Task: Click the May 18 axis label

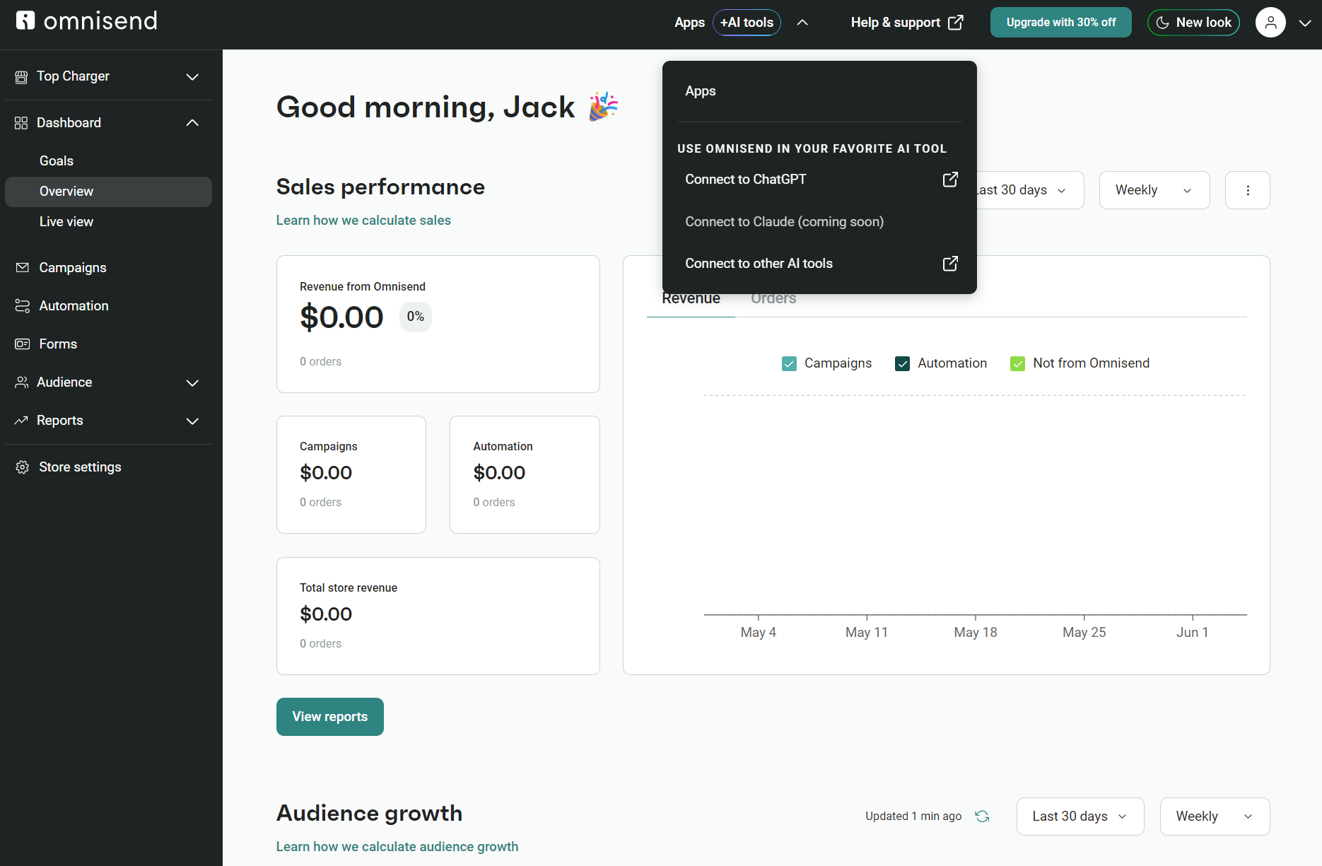Action: (976, 633)
